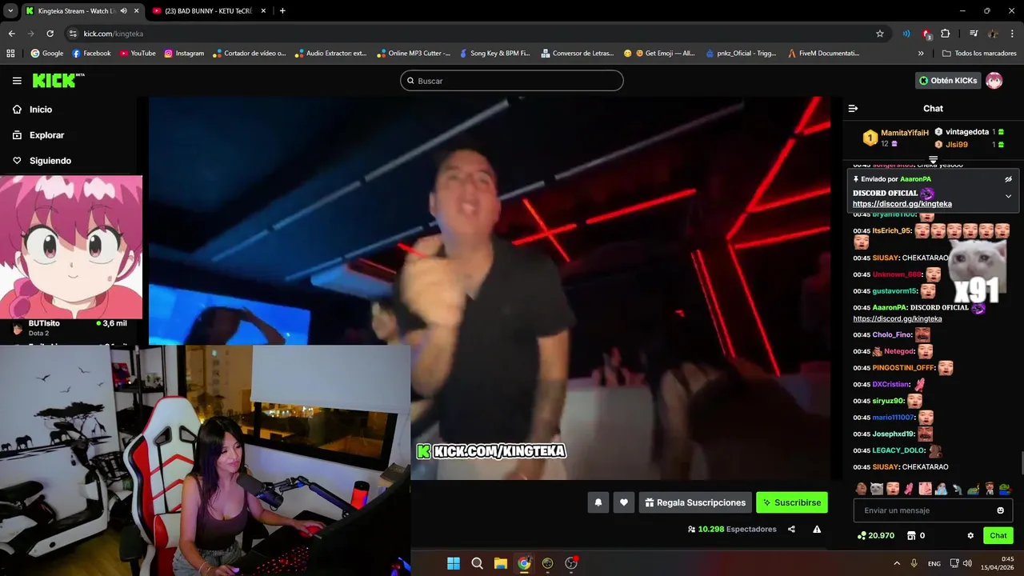Collapse the chat panel arrow icon
This screenshot has width=1024, height=576.
click(853, 108)
